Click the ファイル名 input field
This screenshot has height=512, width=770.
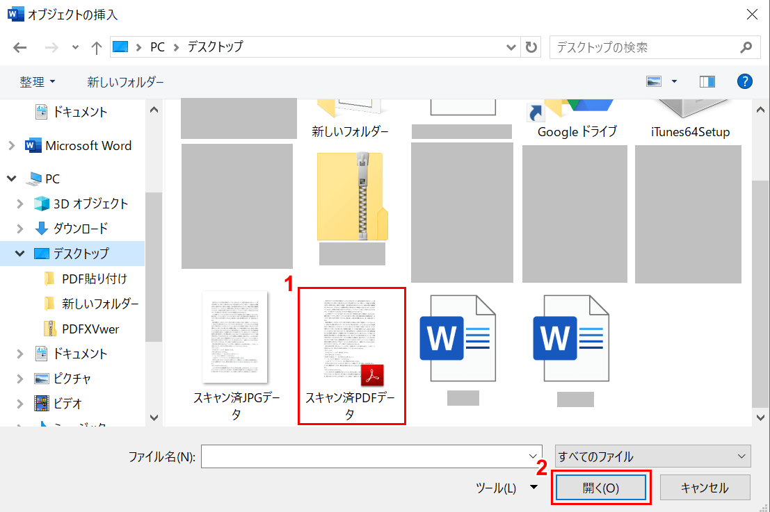[x=365, y=456]
